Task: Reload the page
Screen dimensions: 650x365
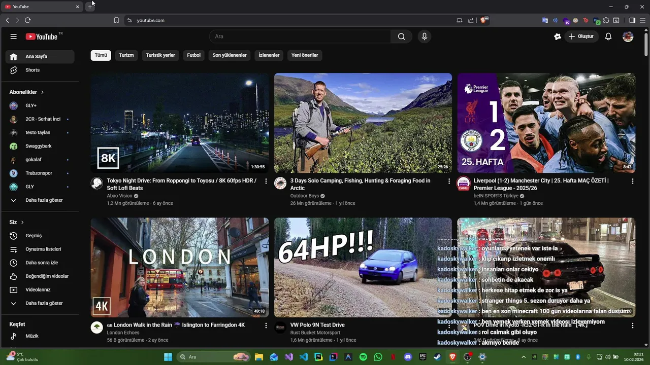Action: 27,20
